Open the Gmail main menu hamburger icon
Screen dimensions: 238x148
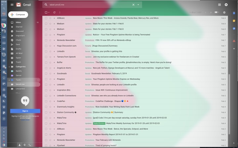(x=12, y=5)
